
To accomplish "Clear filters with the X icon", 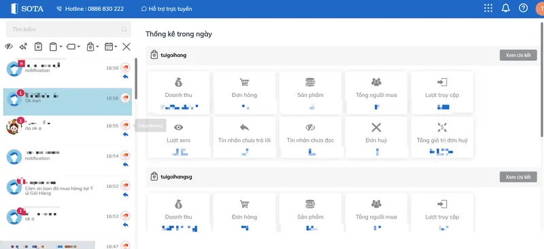I will 126,46.
